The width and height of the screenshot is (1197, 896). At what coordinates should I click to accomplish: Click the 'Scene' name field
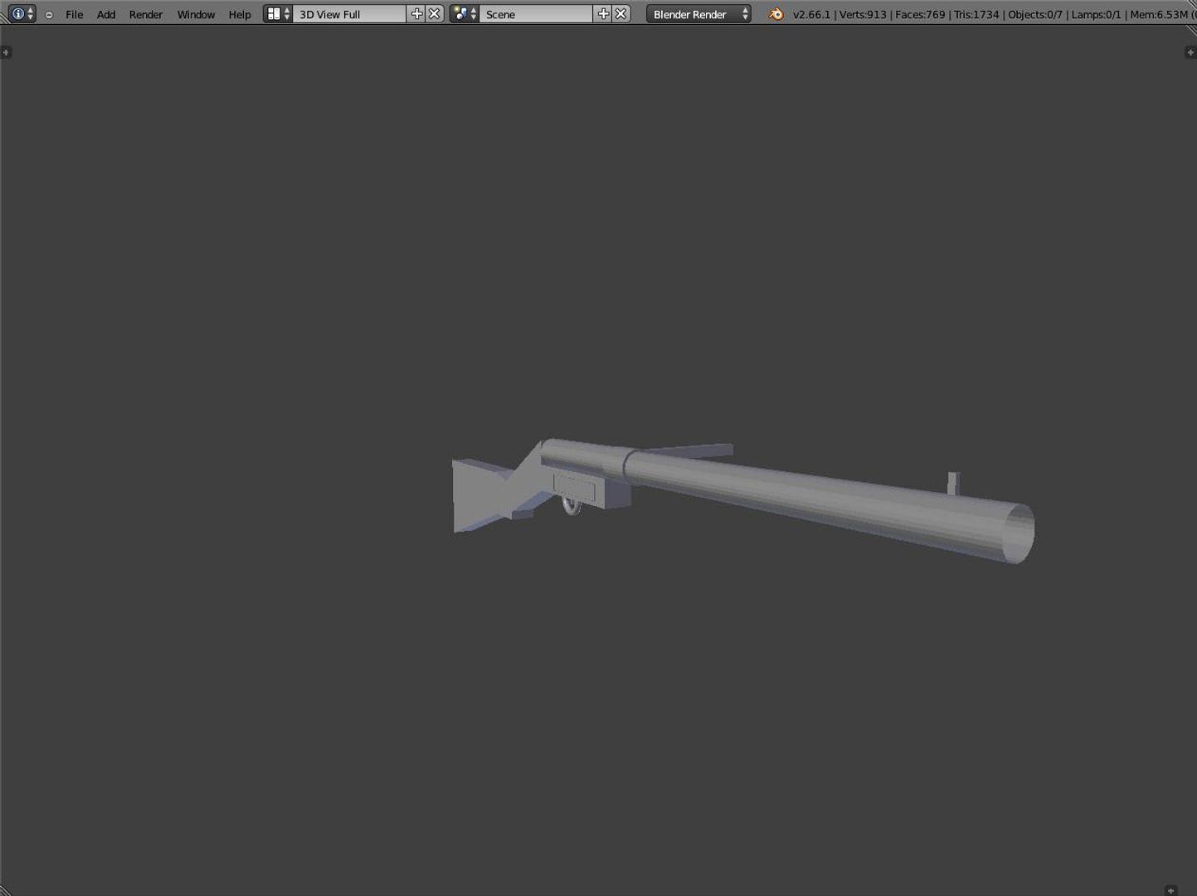point(536,14)
